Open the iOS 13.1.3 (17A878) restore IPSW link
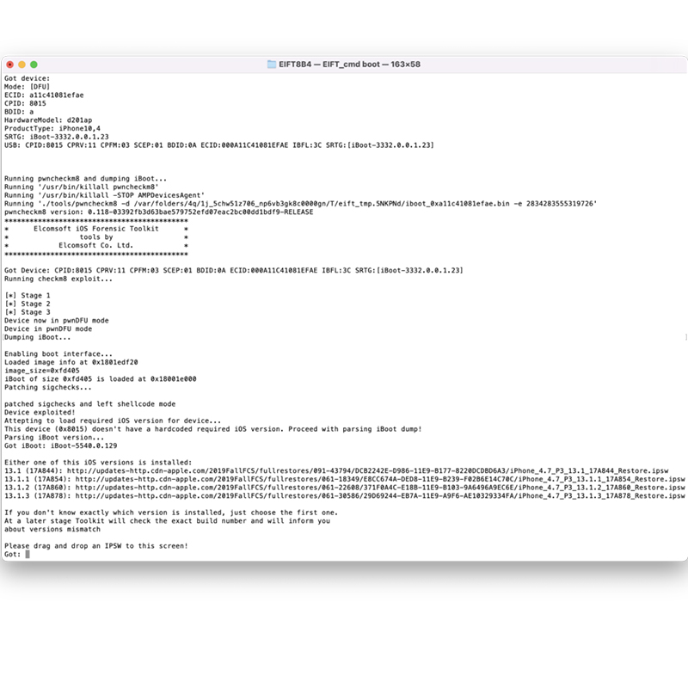688x688 pixels. [380, 496]
